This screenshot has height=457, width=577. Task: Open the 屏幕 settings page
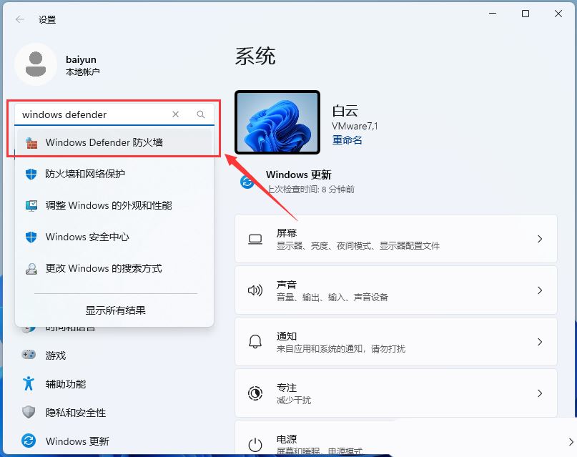coord(397,238)
